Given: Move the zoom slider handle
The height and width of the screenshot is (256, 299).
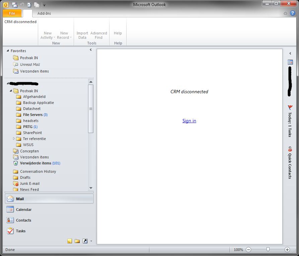Looking at the screenshot, I should click(268, 249).
